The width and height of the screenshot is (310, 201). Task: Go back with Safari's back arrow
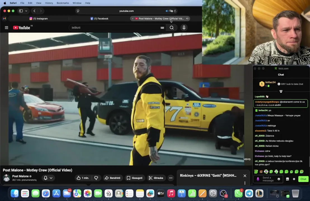[x=34, y=11]
